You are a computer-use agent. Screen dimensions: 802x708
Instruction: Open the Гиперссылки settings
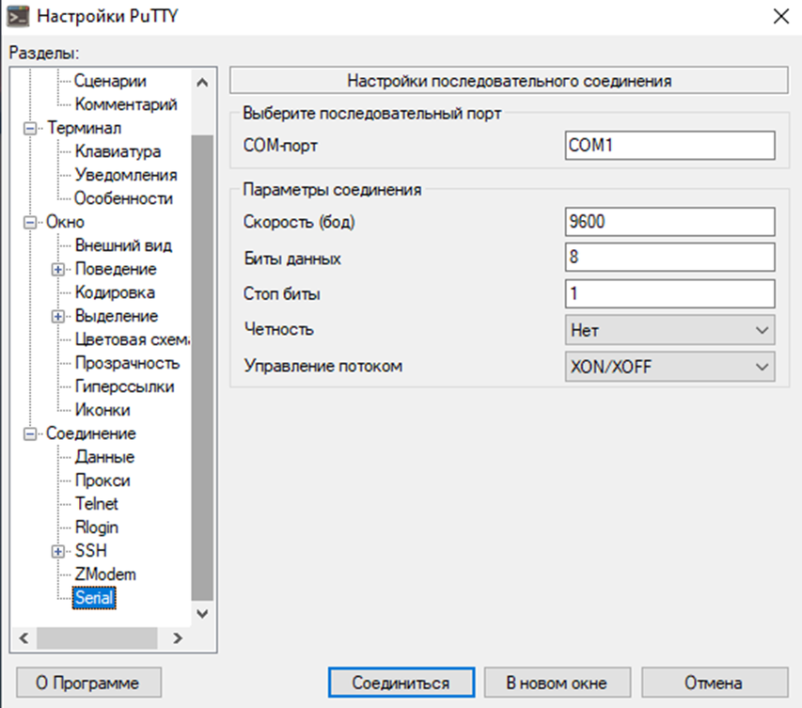click(x=125, y=386)
